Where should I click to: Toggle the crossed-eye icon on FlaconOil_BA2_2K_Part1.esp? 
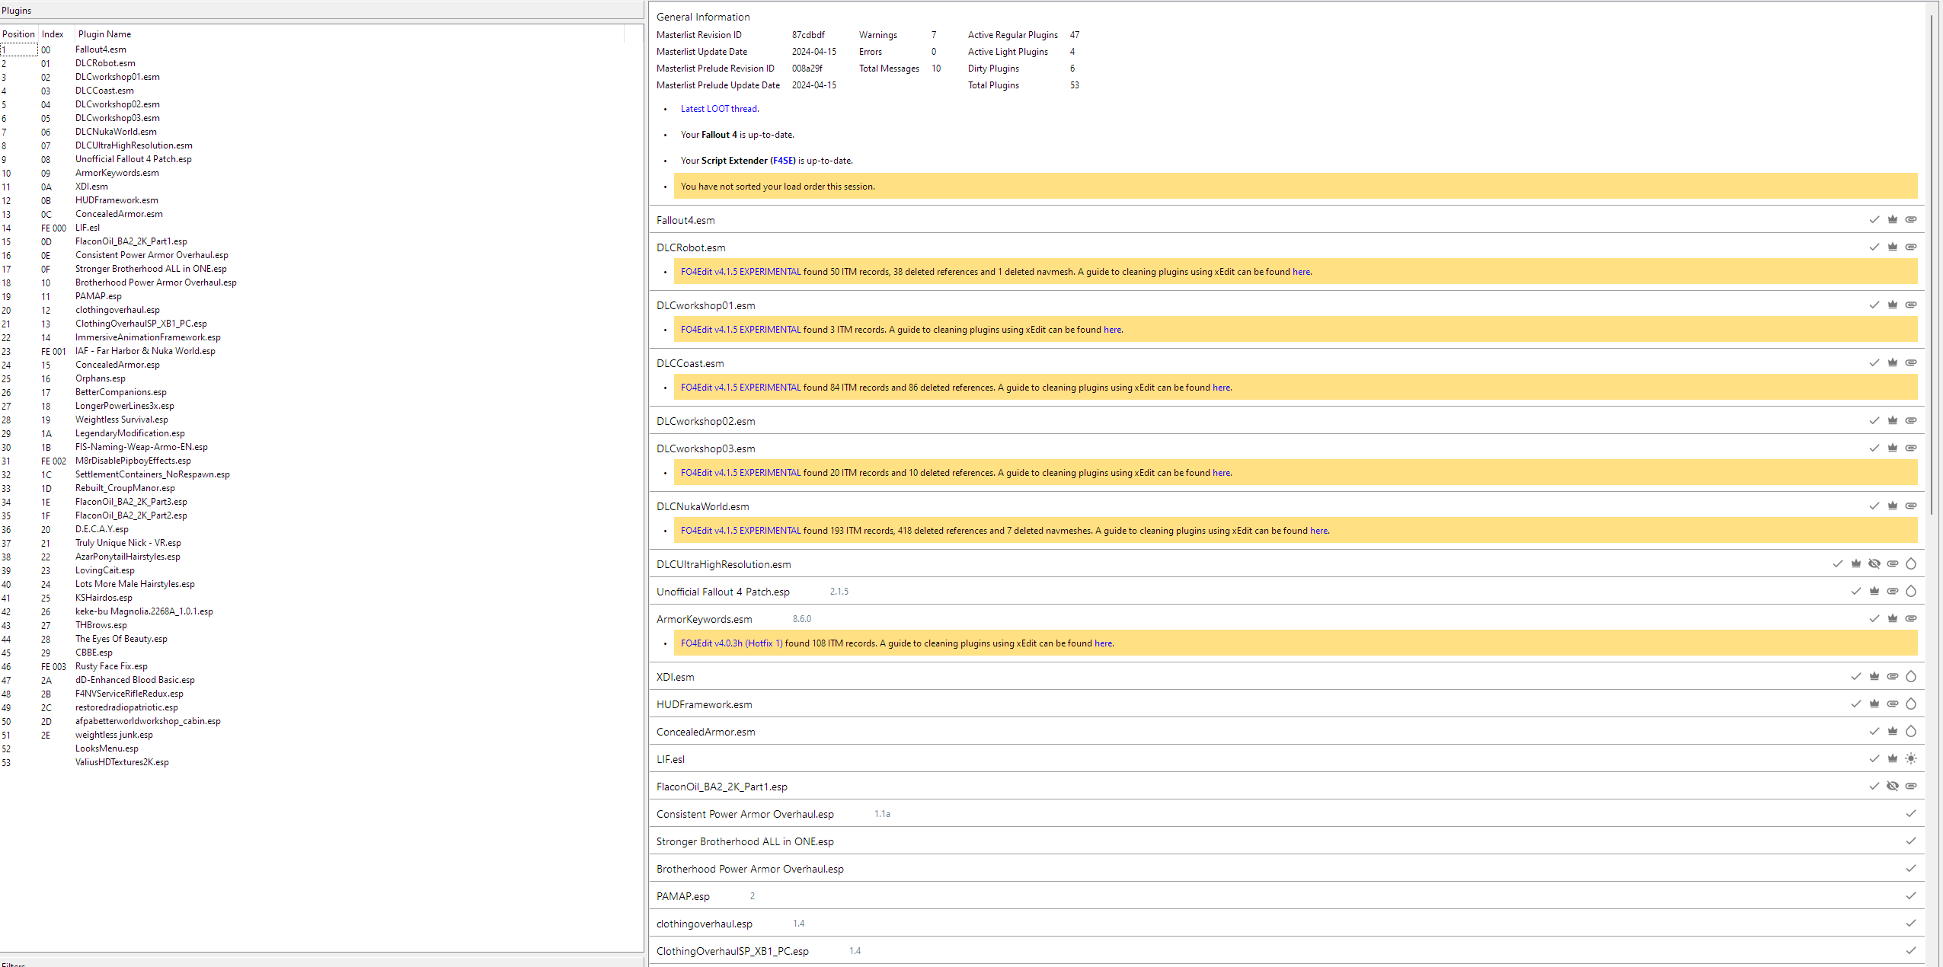click(1893, 786)
